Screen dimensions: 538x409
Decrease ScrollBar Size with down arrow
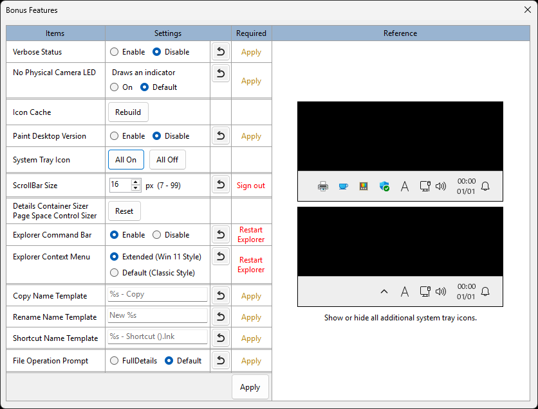pos(136,188)
